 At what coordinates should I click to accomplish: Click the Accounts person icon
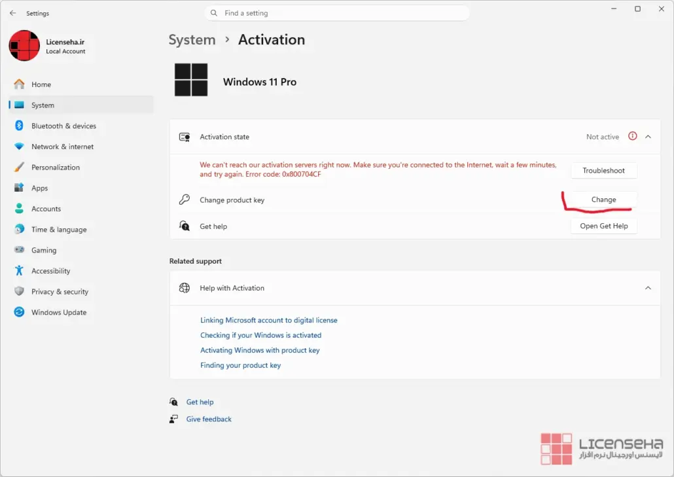tap(19, 209)
